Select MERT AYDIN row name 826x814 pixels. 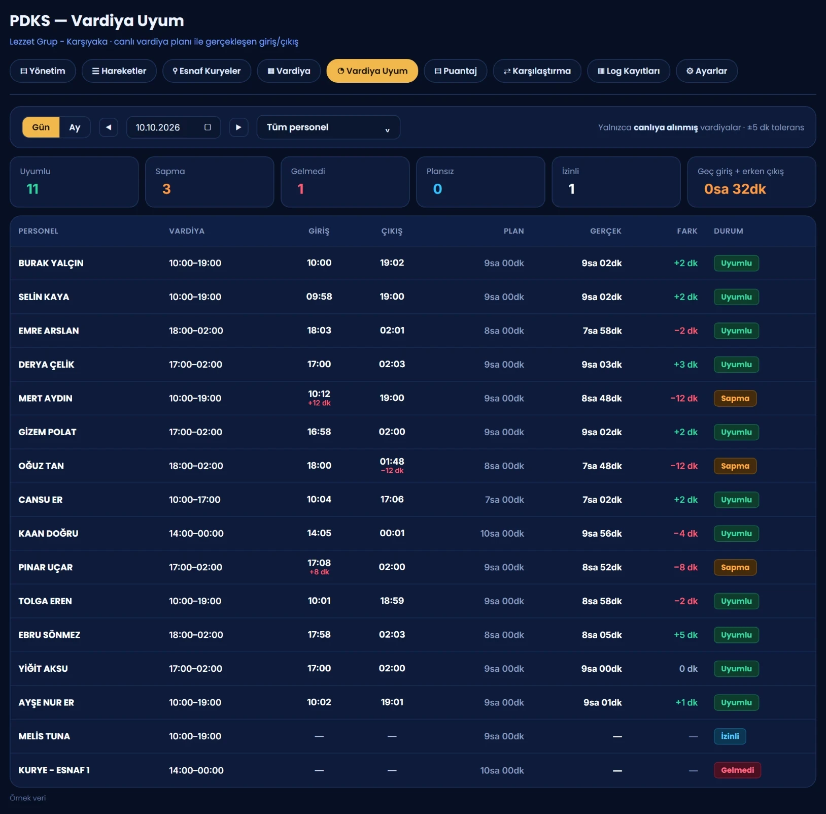click(x=45, y=398)
